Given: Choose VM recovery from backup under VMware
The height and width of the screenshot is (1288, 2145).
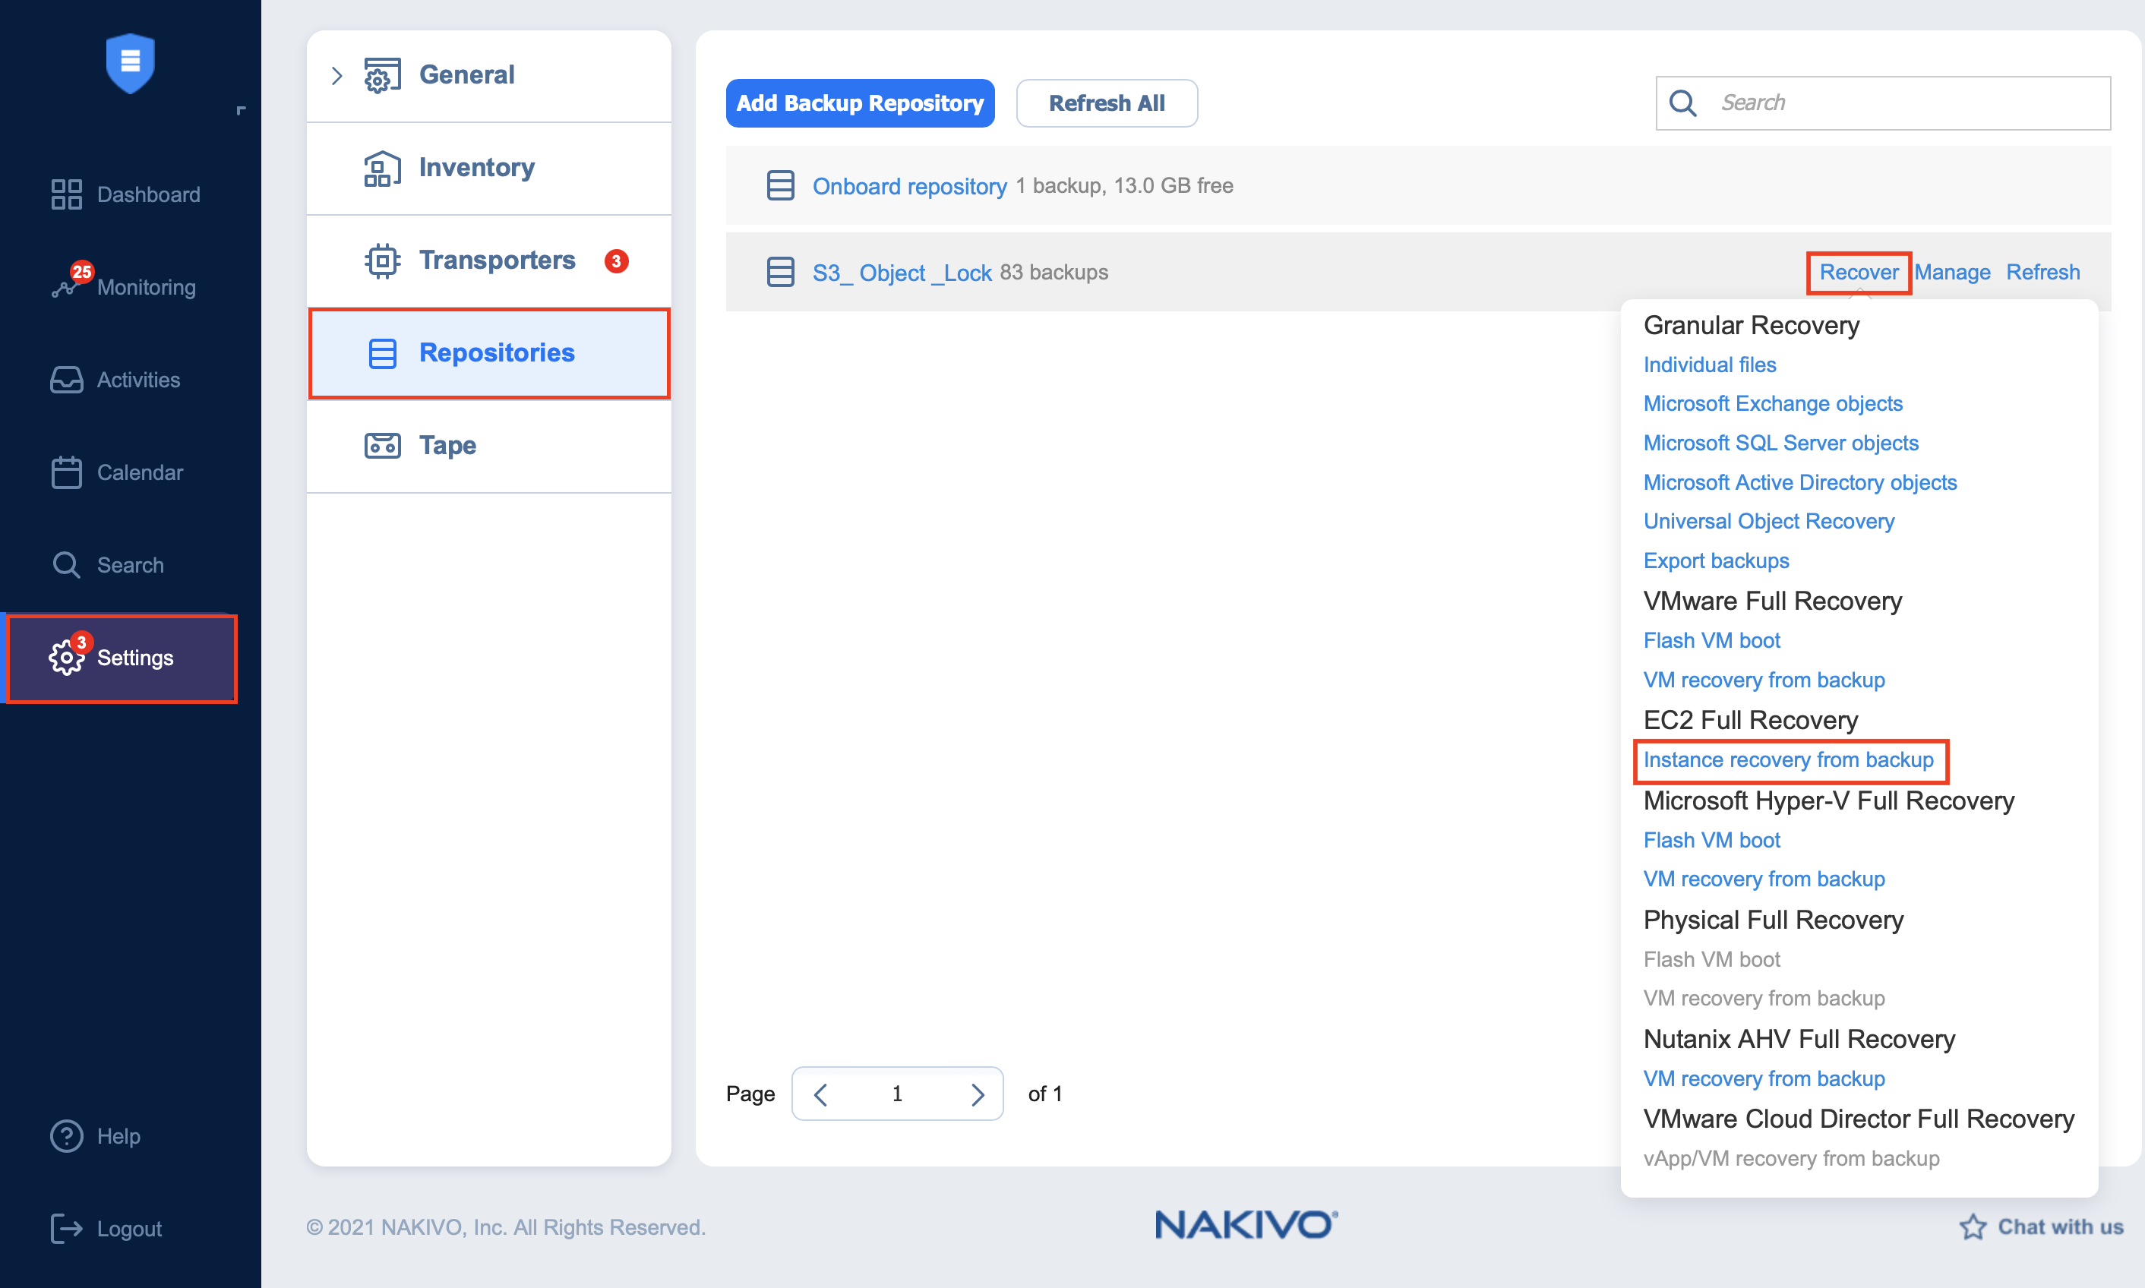Looking at the screenshot, I should tap(1764, 680).
